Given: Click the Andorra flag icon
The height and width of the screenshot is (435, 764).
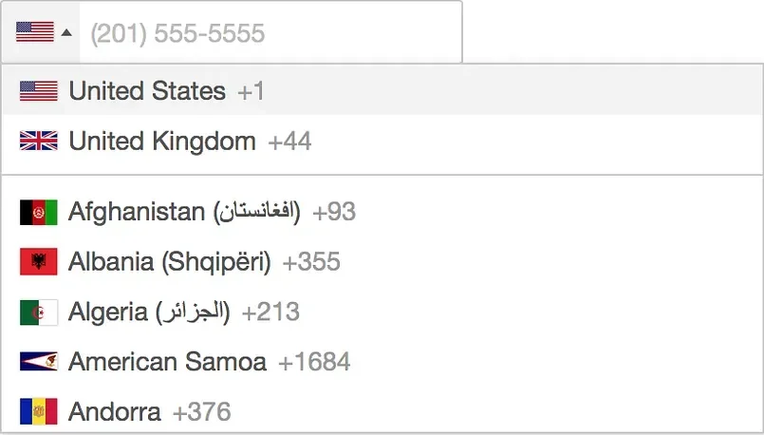Looking at the screenshot, I should click(x=39, y=412).
